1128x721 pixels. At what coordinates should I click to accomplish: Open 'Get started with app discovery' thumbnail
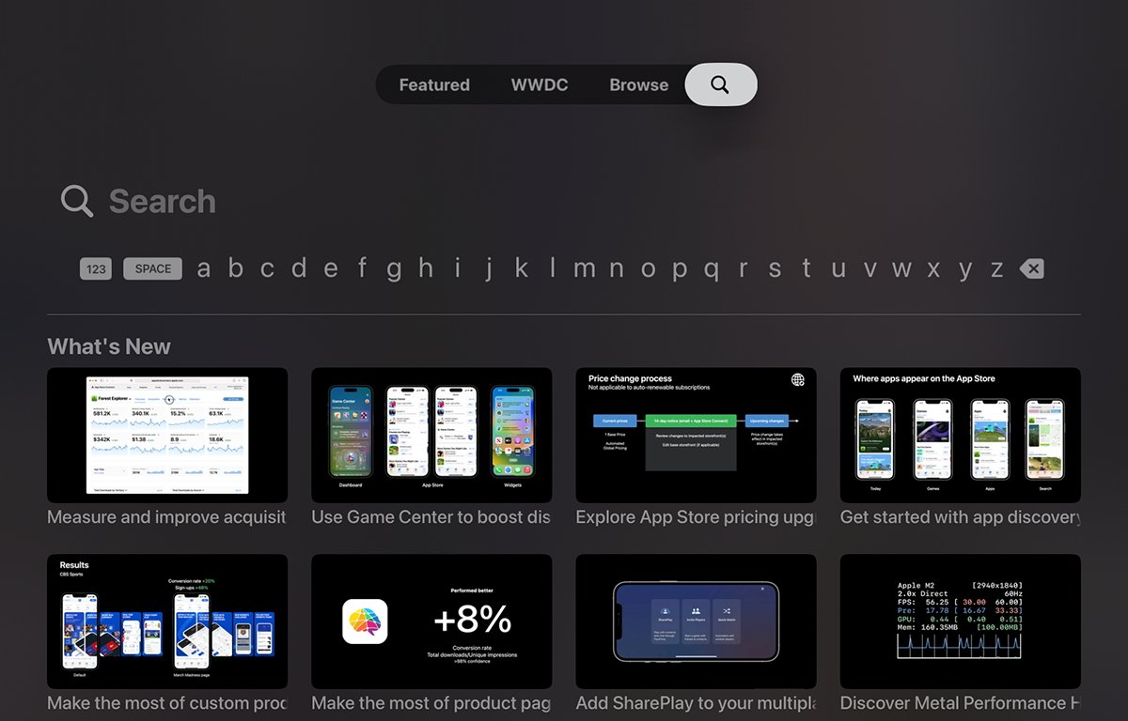960,435
